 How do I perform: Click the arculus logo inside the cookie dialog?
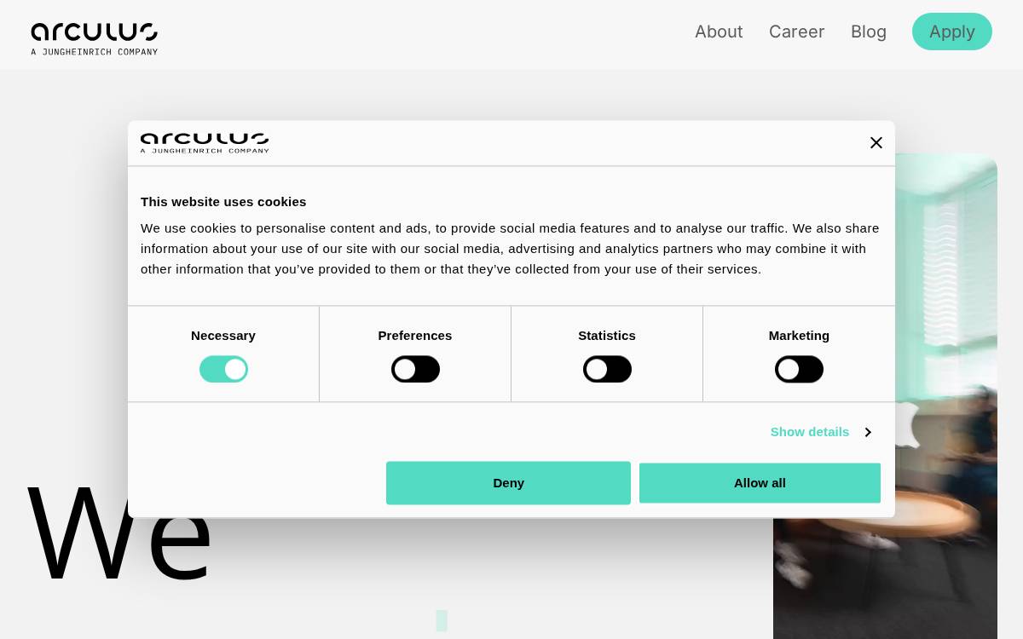pyautogui.click(x=205, y=143)
